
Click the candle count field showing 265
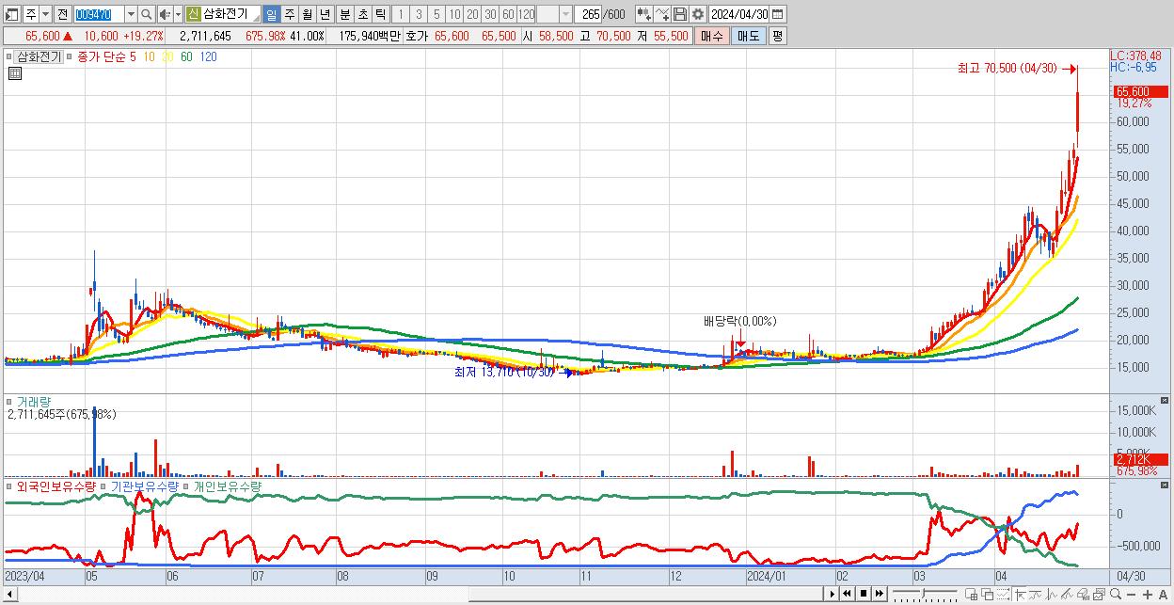click(x=588, y=14)
